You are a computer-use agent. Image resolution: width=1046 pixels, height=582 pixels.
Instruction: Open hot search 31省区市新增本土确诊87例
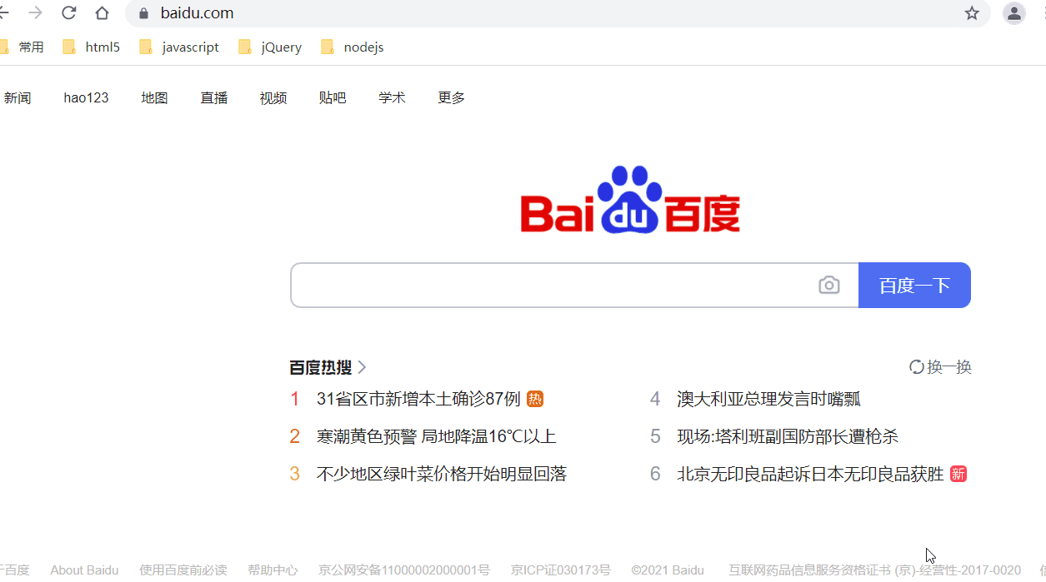tap(418, 399)
